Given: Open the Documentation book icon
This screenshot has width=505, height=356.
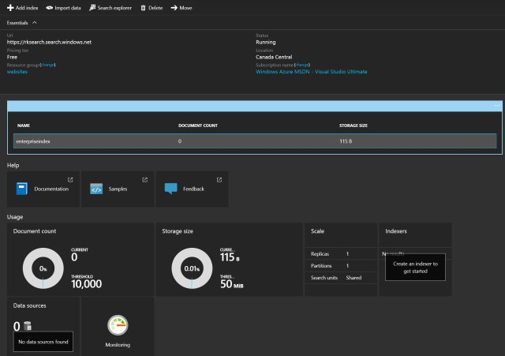Looking at the screenshot, I should tap(21, 189).
